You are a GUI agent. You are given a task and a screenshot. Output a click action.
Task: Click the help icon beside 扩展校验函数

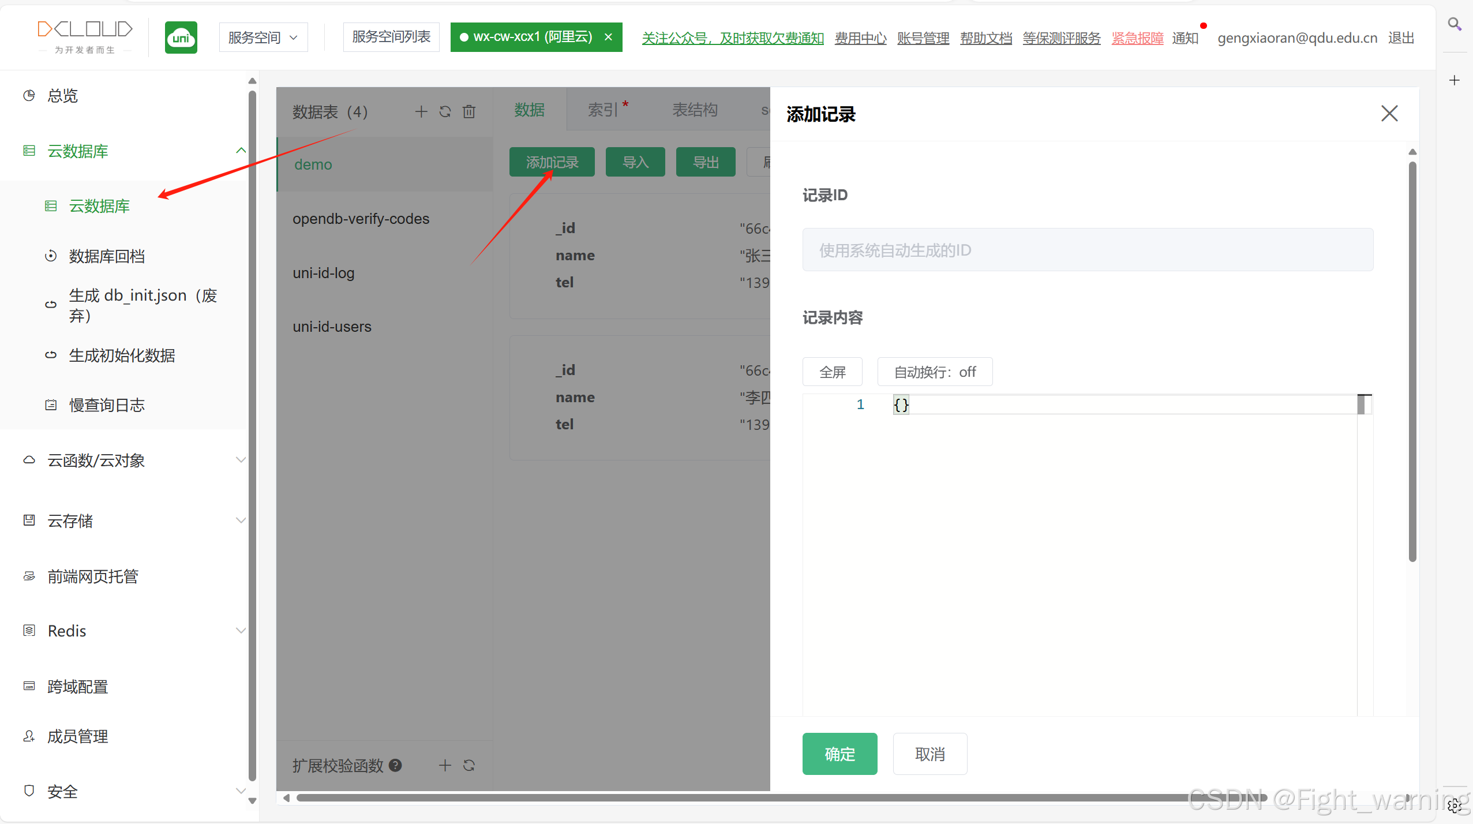click(x=396, y=765)
